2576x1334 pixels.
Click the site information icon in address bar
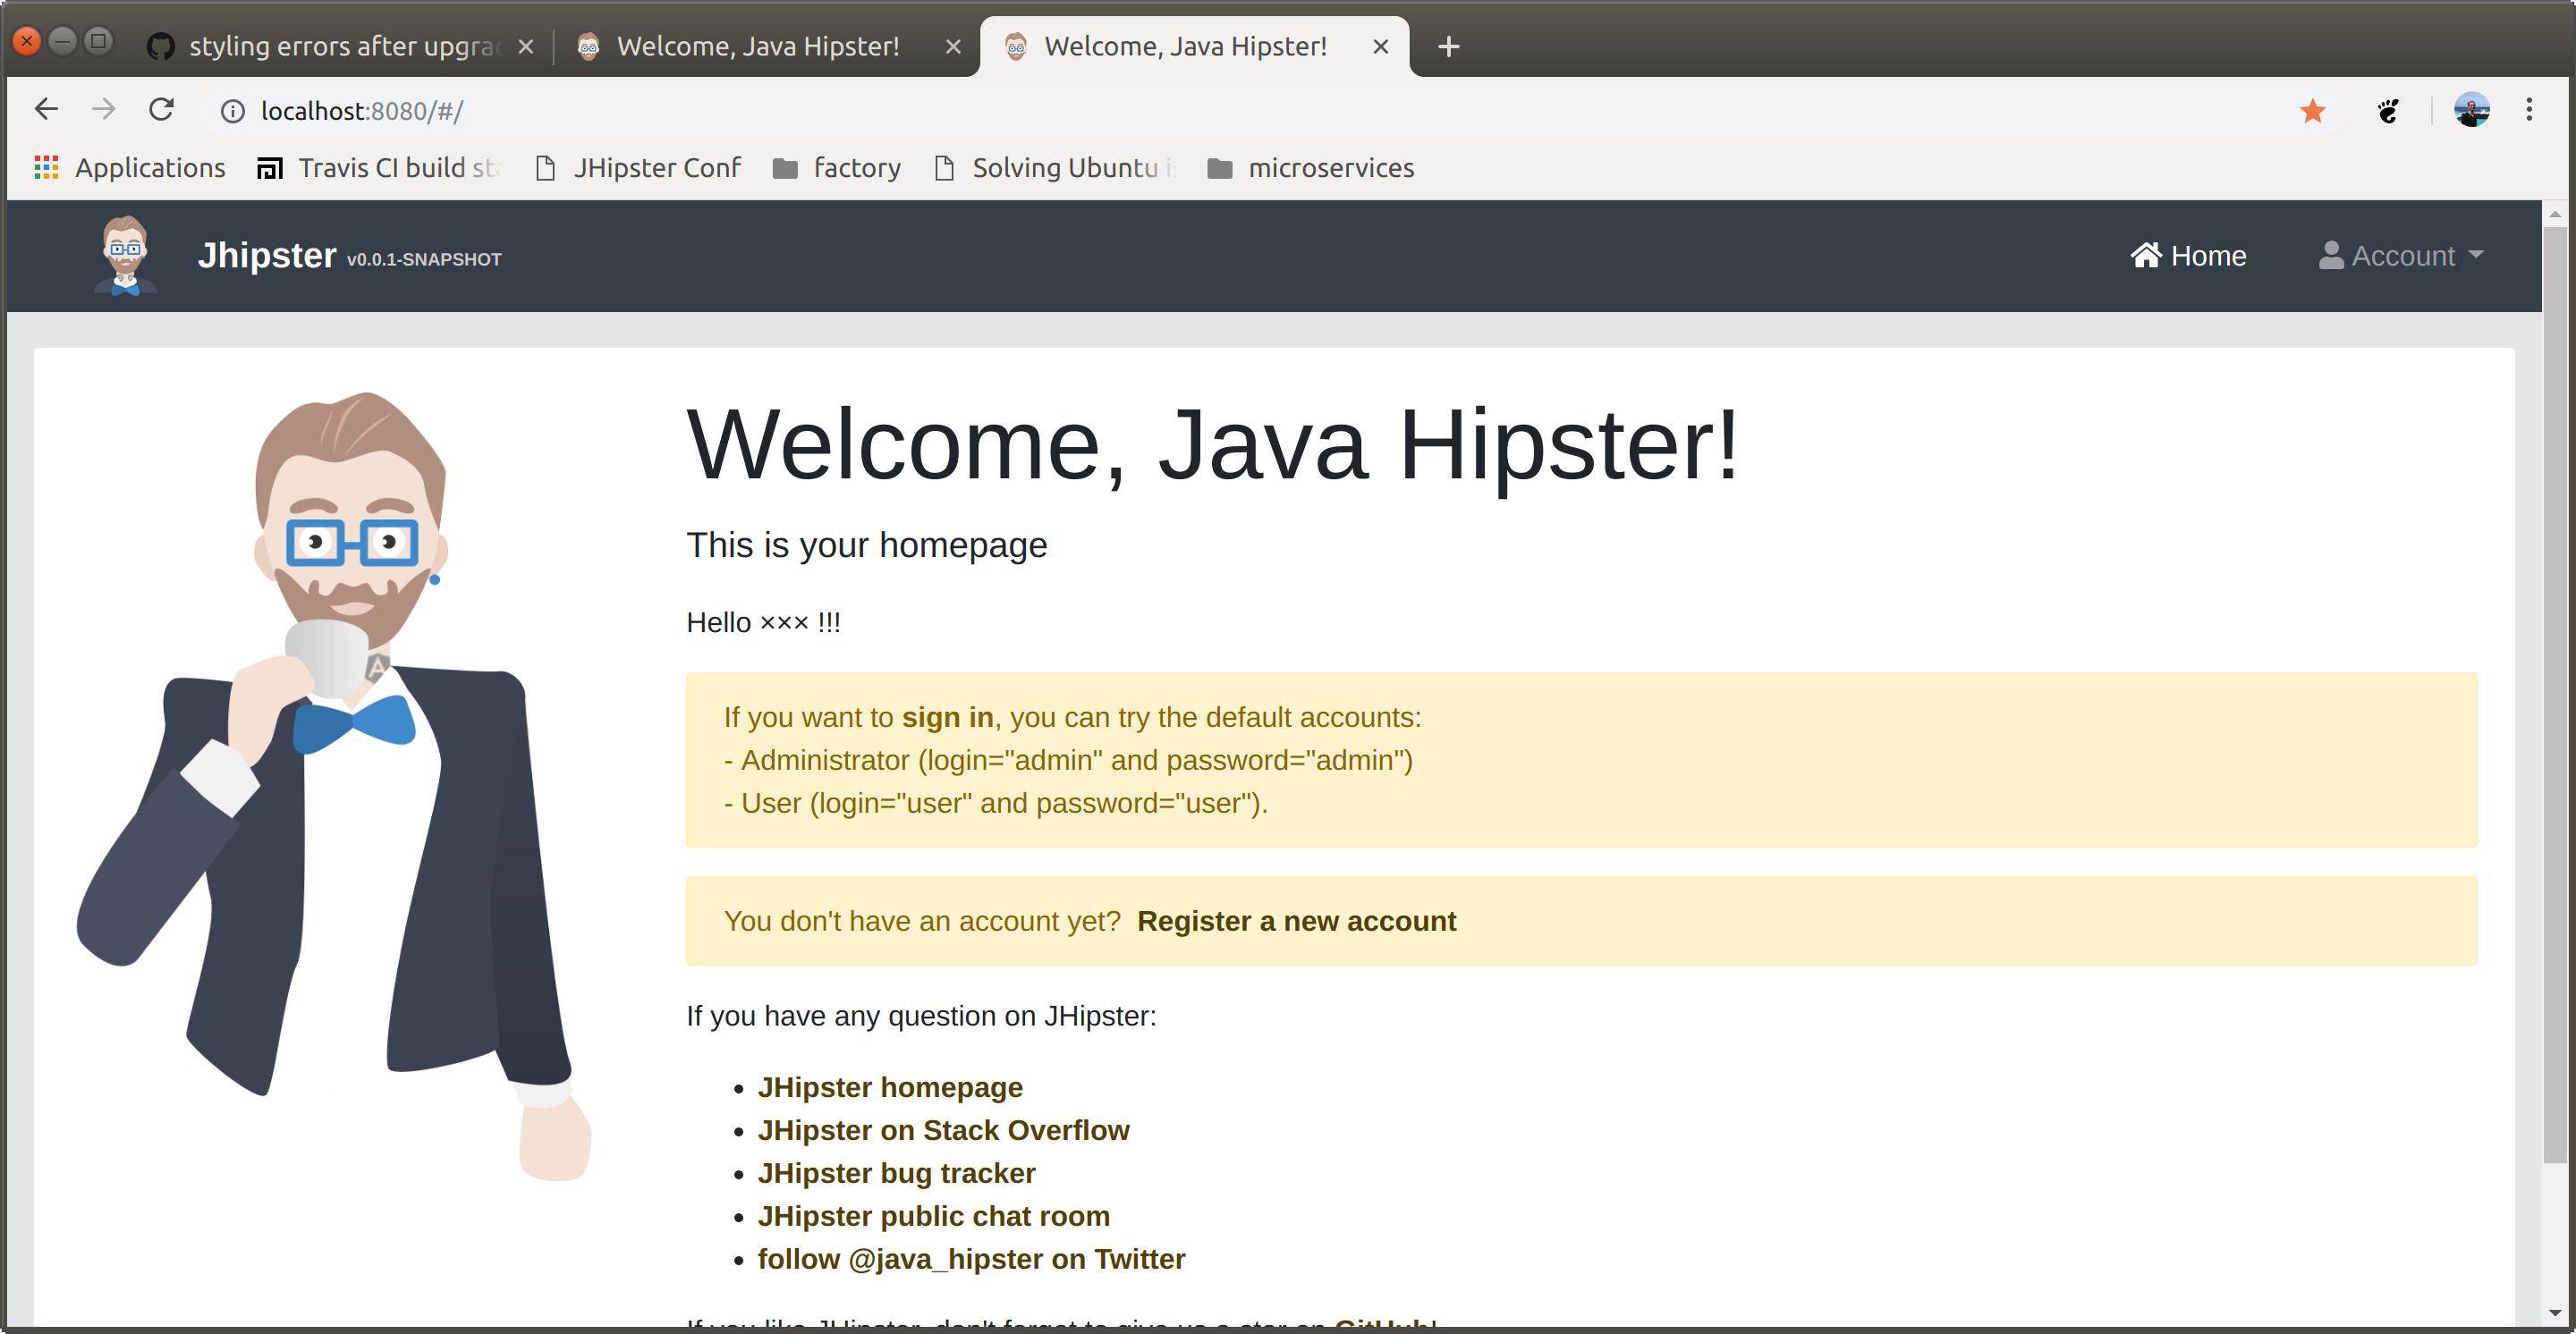232,111
